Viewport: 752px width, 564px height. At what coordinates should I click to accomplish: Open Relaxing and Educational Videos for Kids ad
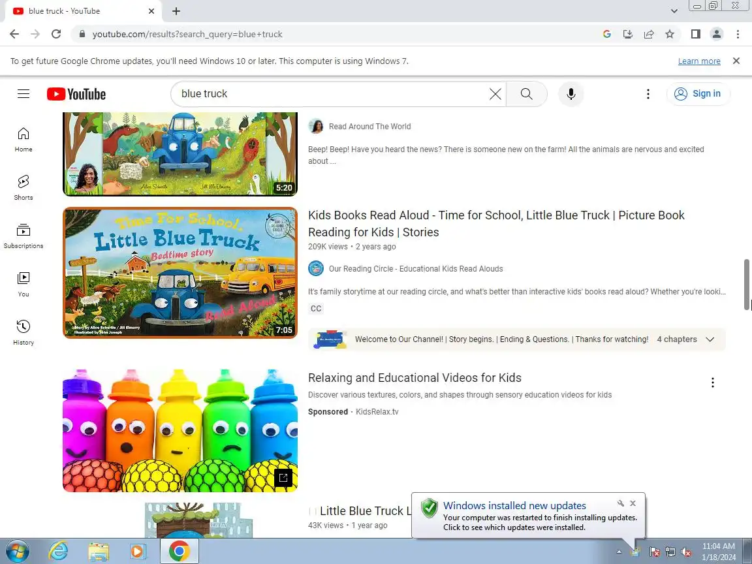(415, 378)
